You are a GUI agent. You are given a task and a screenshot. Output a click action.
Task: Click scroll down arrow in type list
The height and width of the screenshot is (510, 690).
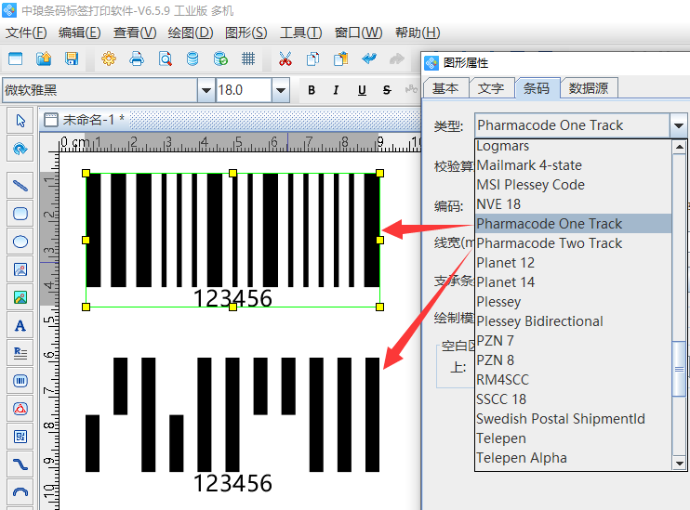[680, 464]
